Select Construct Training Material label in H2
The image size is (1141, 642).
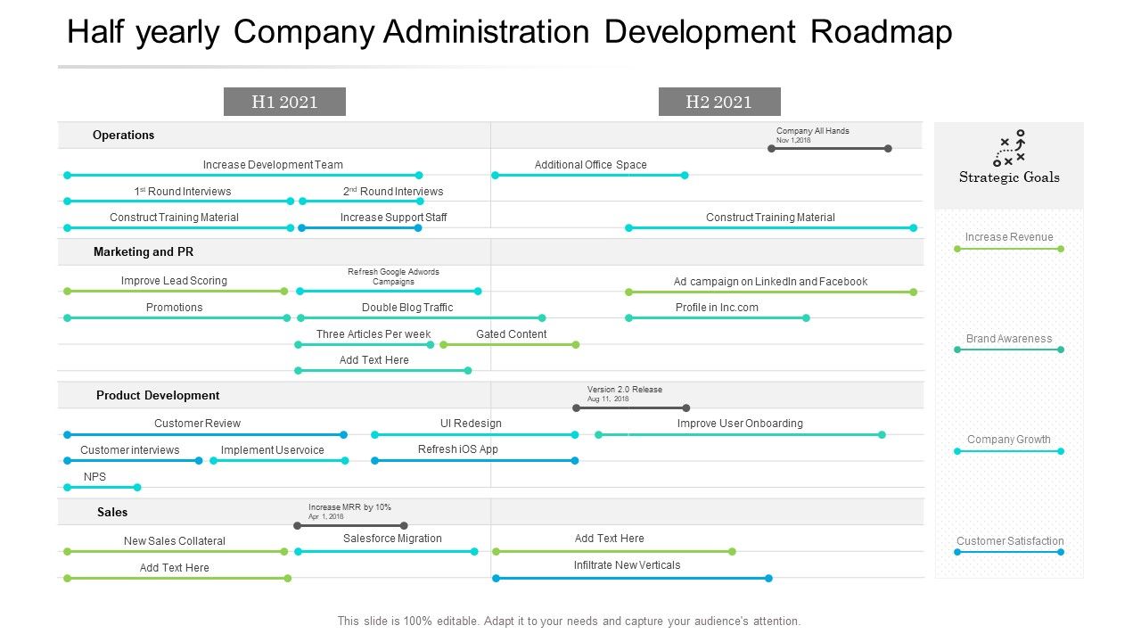[x=771, y=218]
